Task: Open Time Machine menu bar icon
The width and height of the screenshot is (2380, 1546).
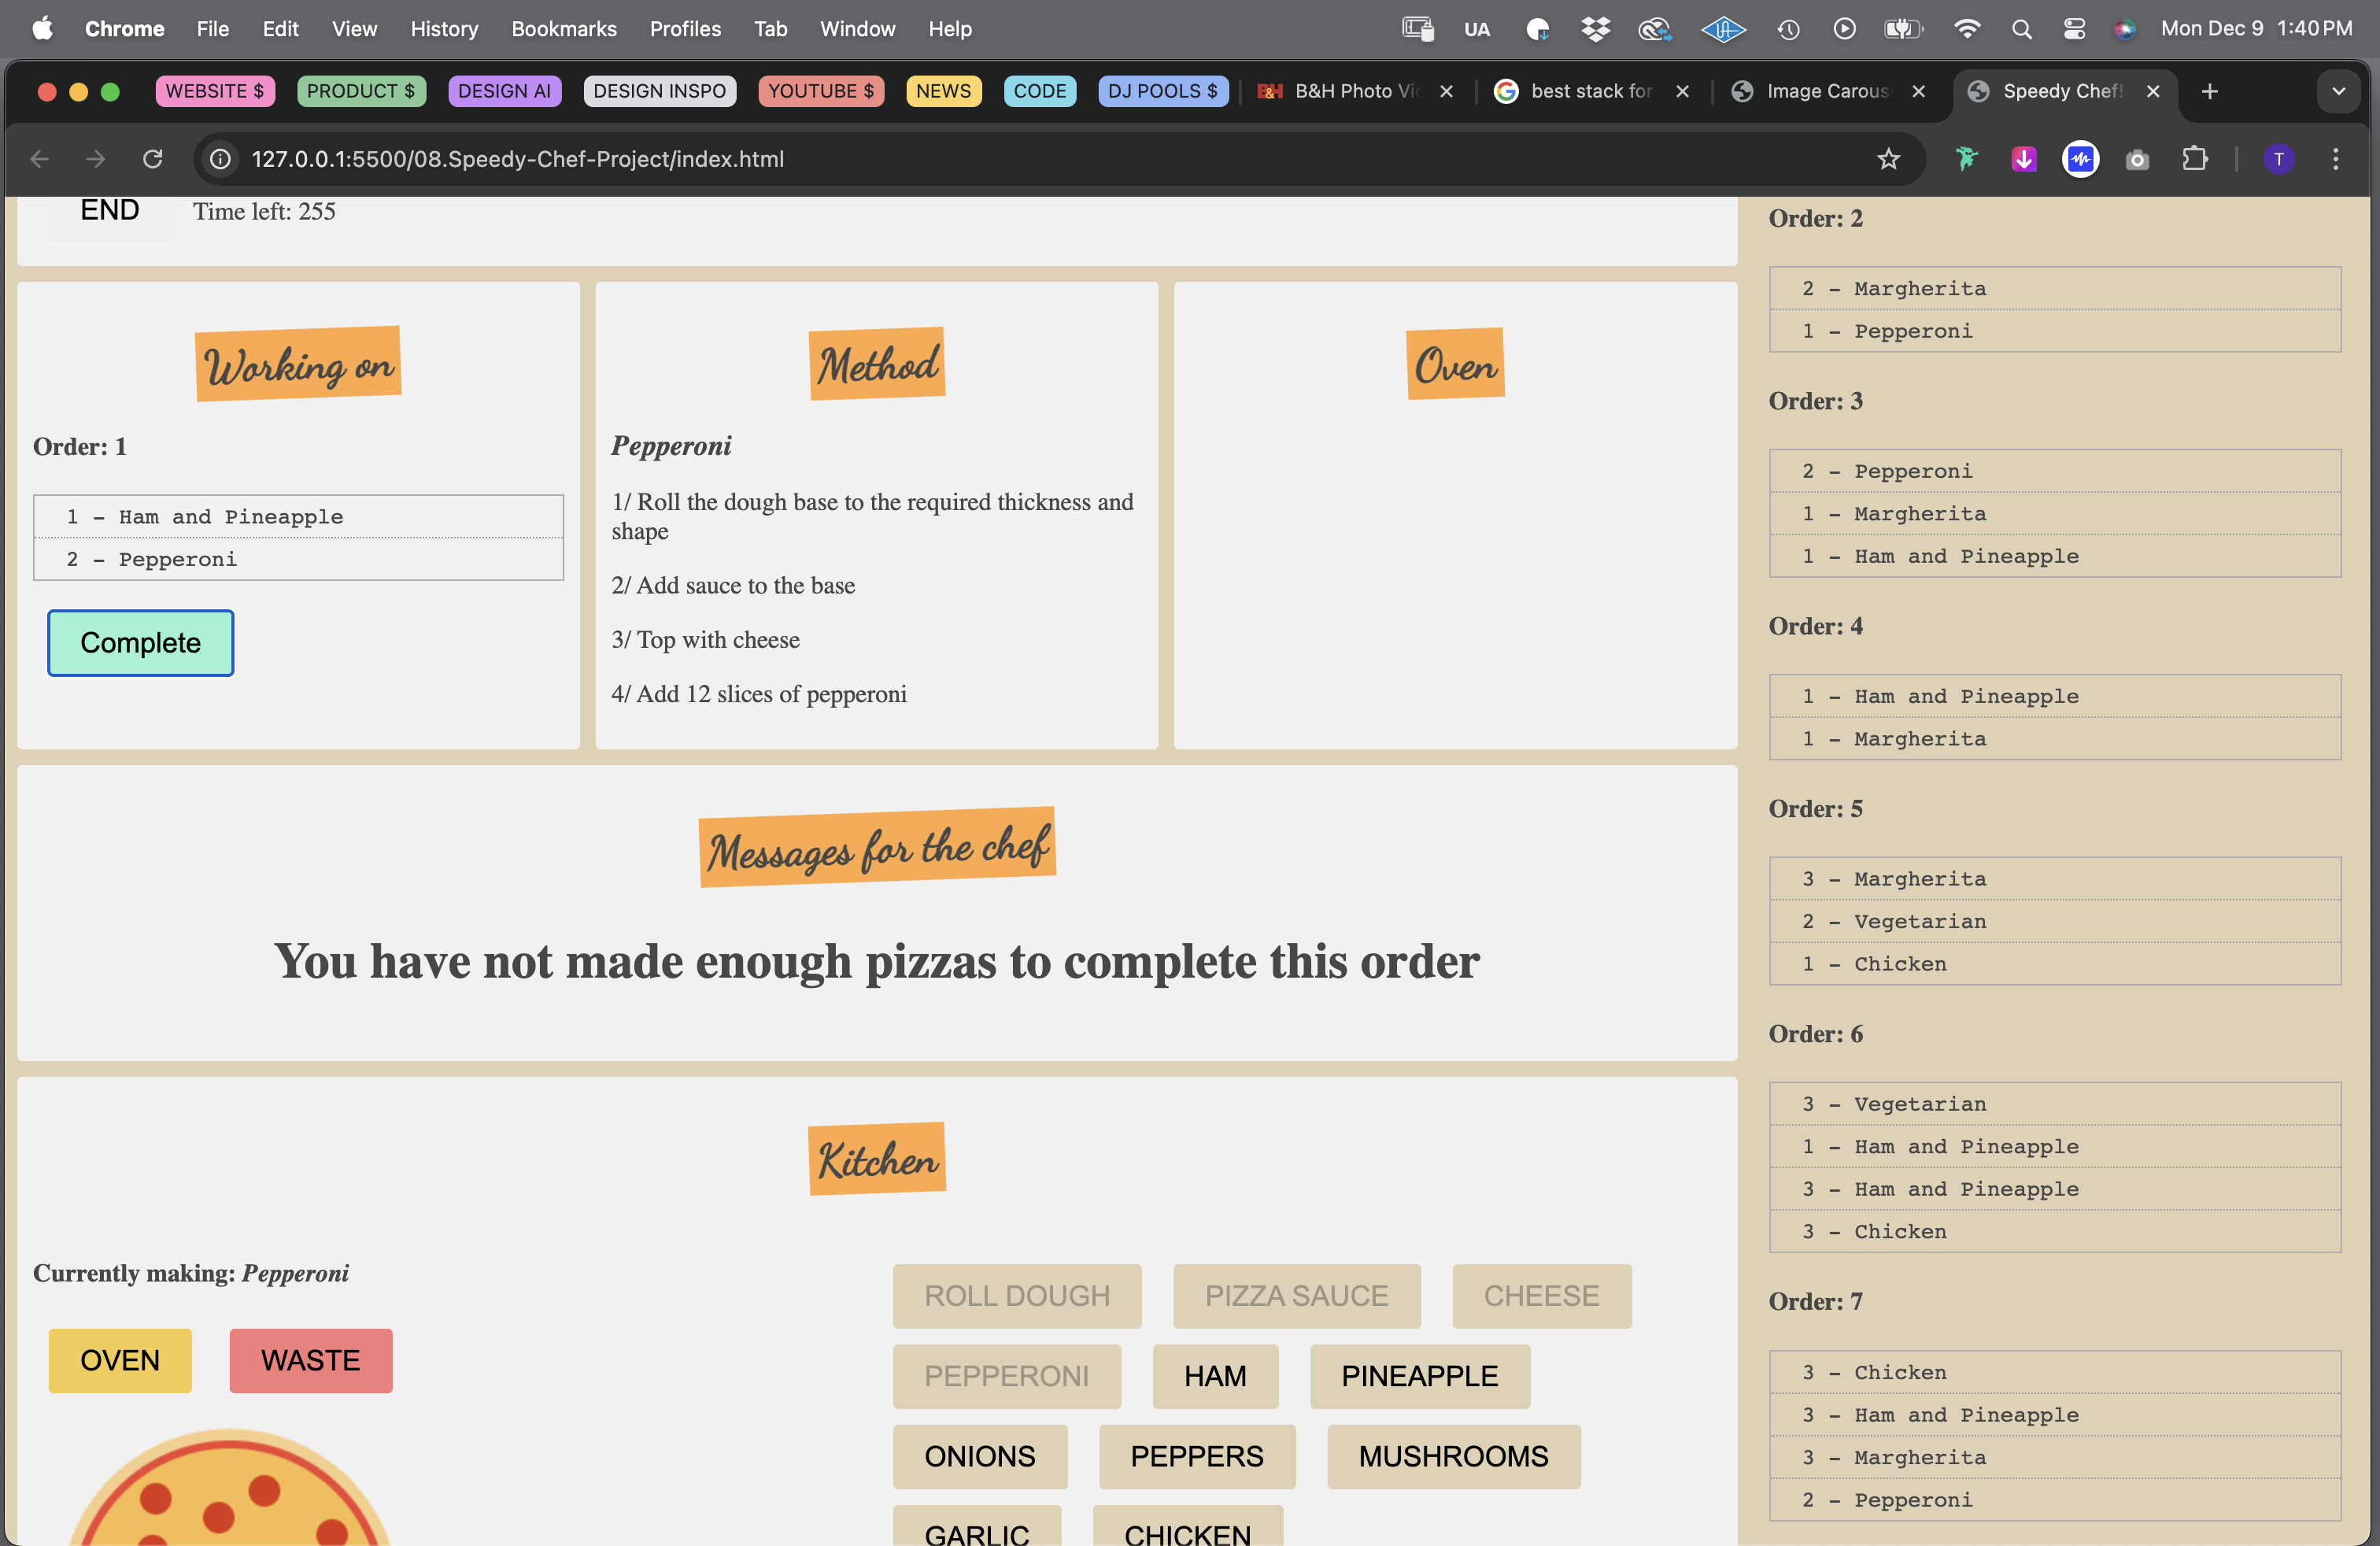Action: point(1789,29)
